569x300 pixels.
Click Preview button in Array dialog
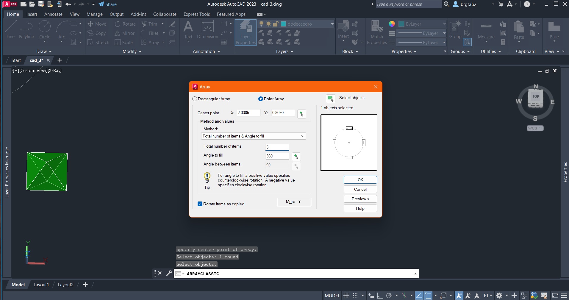click(x=360, y=199)
